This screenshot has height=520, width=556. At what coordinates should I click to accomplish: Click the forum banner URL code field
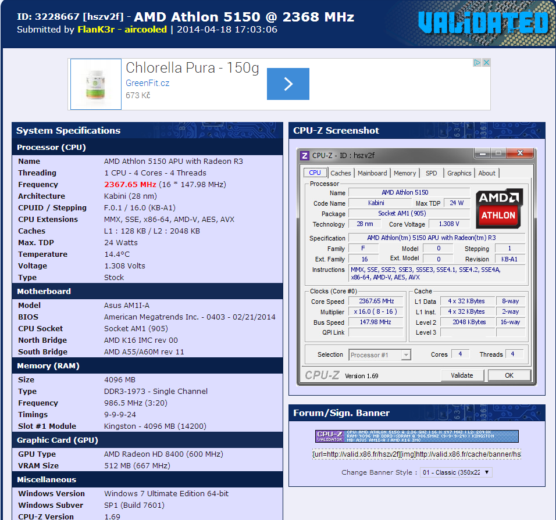(x=416, y=454)
